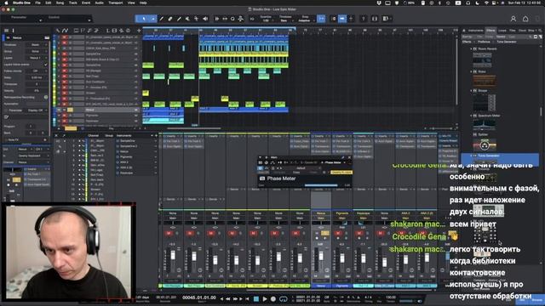Select the Range tool in the toolbar
Screen dimensions: 545x306
coord(152,19)
